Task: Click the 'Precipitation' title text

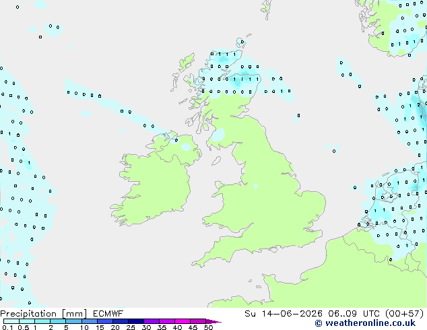Action: point(28,314)
